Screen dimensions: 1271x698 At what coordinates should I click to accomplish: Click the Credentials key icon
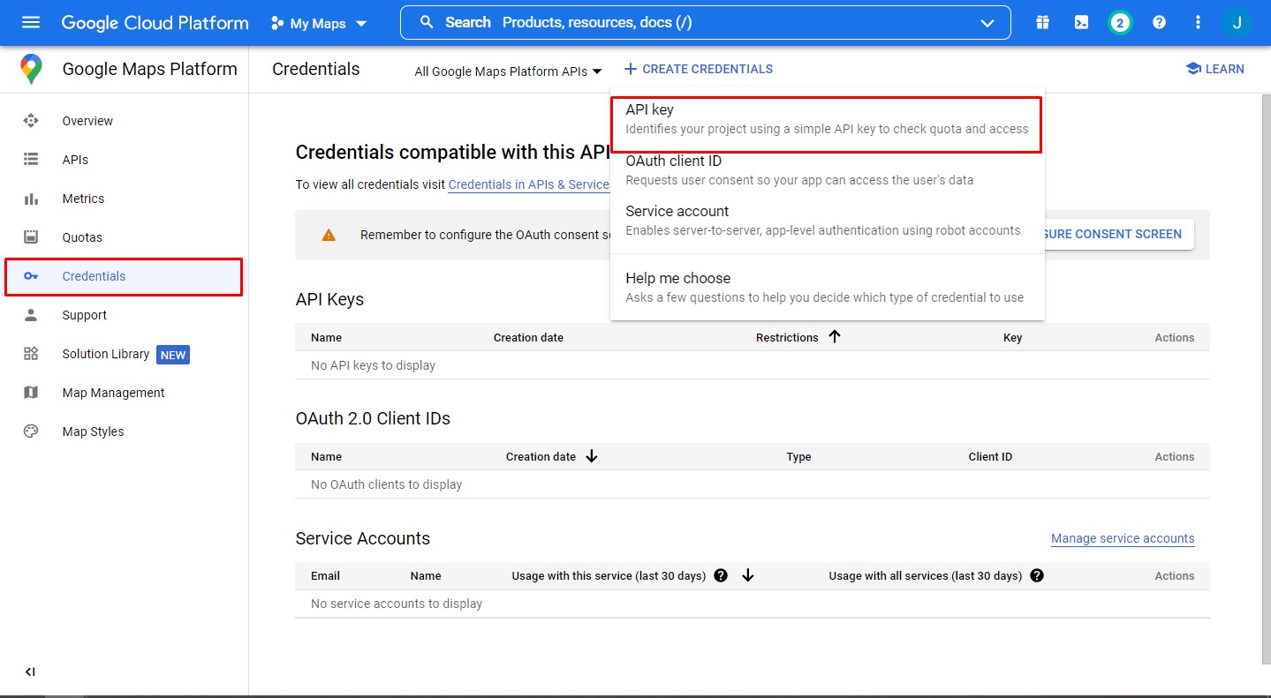31,276
